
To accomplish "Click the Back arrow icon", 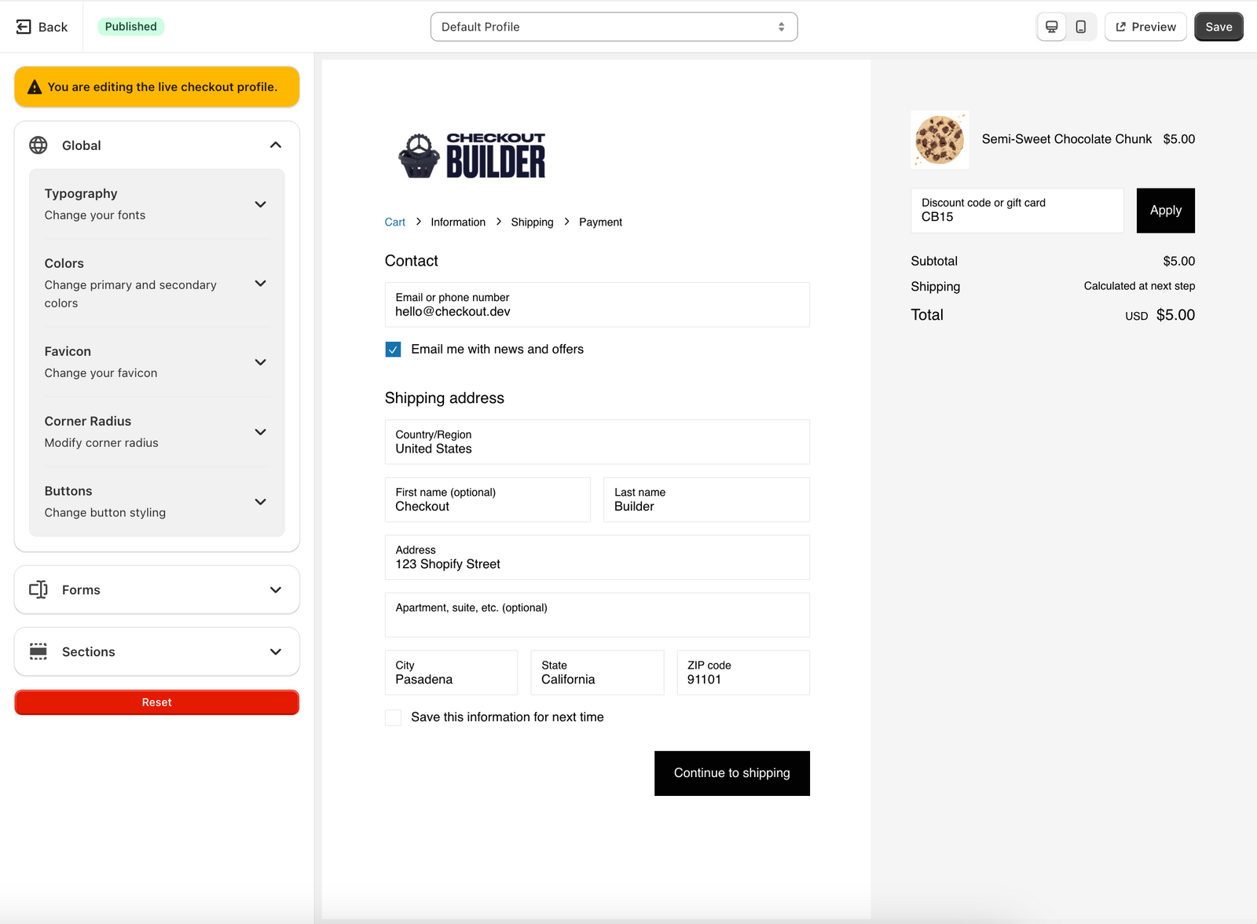I will pyautogui.click(x=24, y=27).
